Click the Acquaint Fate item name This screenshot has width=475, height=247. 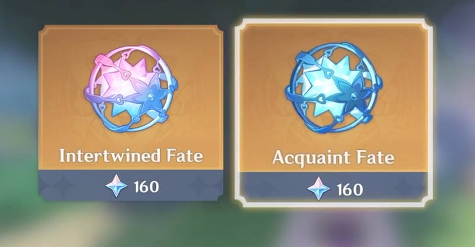[x=333, y=158]
